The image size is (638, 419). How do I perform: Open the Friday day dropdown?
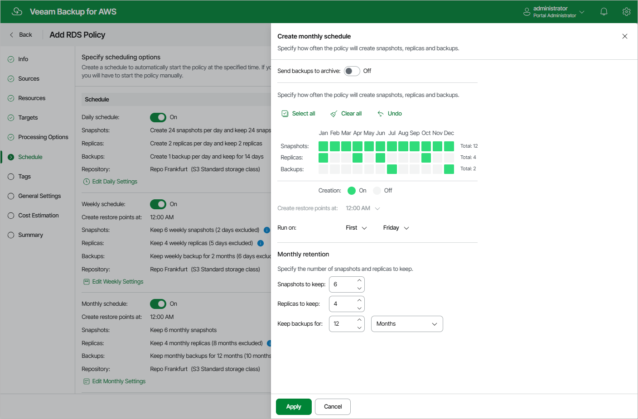click(x=396, y=228)
